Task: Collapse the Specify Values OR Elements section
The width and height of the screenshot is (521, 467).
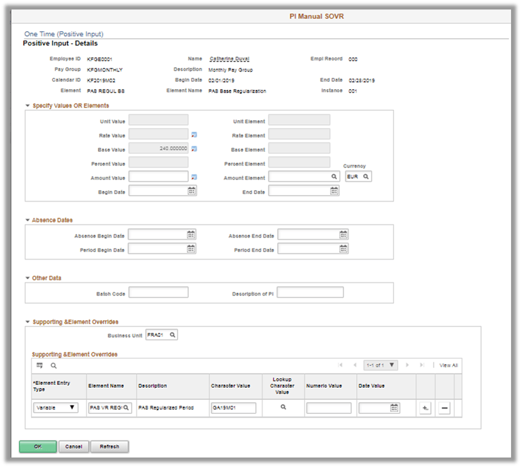Action: click(27, 106)
